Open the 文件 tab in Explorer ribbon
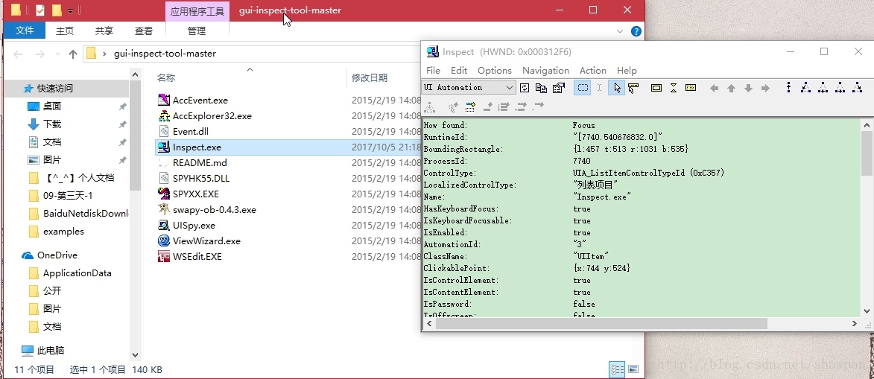The height and width of the screenshot is (379, 874). pos(25,31)
